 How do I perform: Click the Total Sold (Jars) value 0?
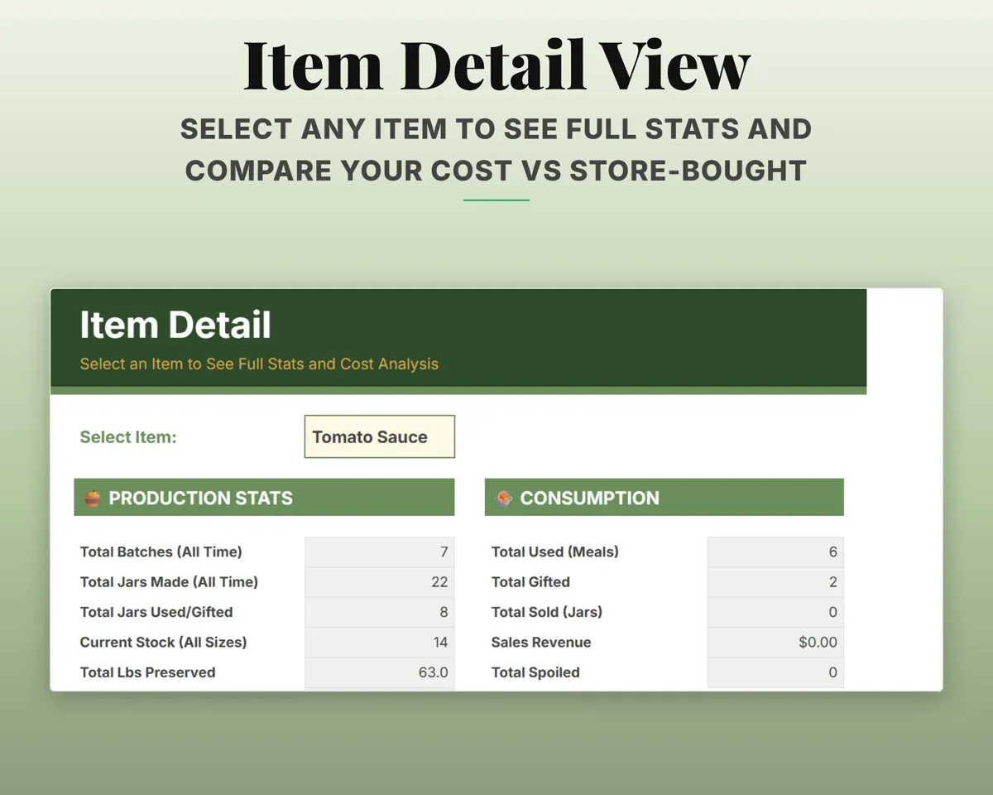[x=775, y=612]
